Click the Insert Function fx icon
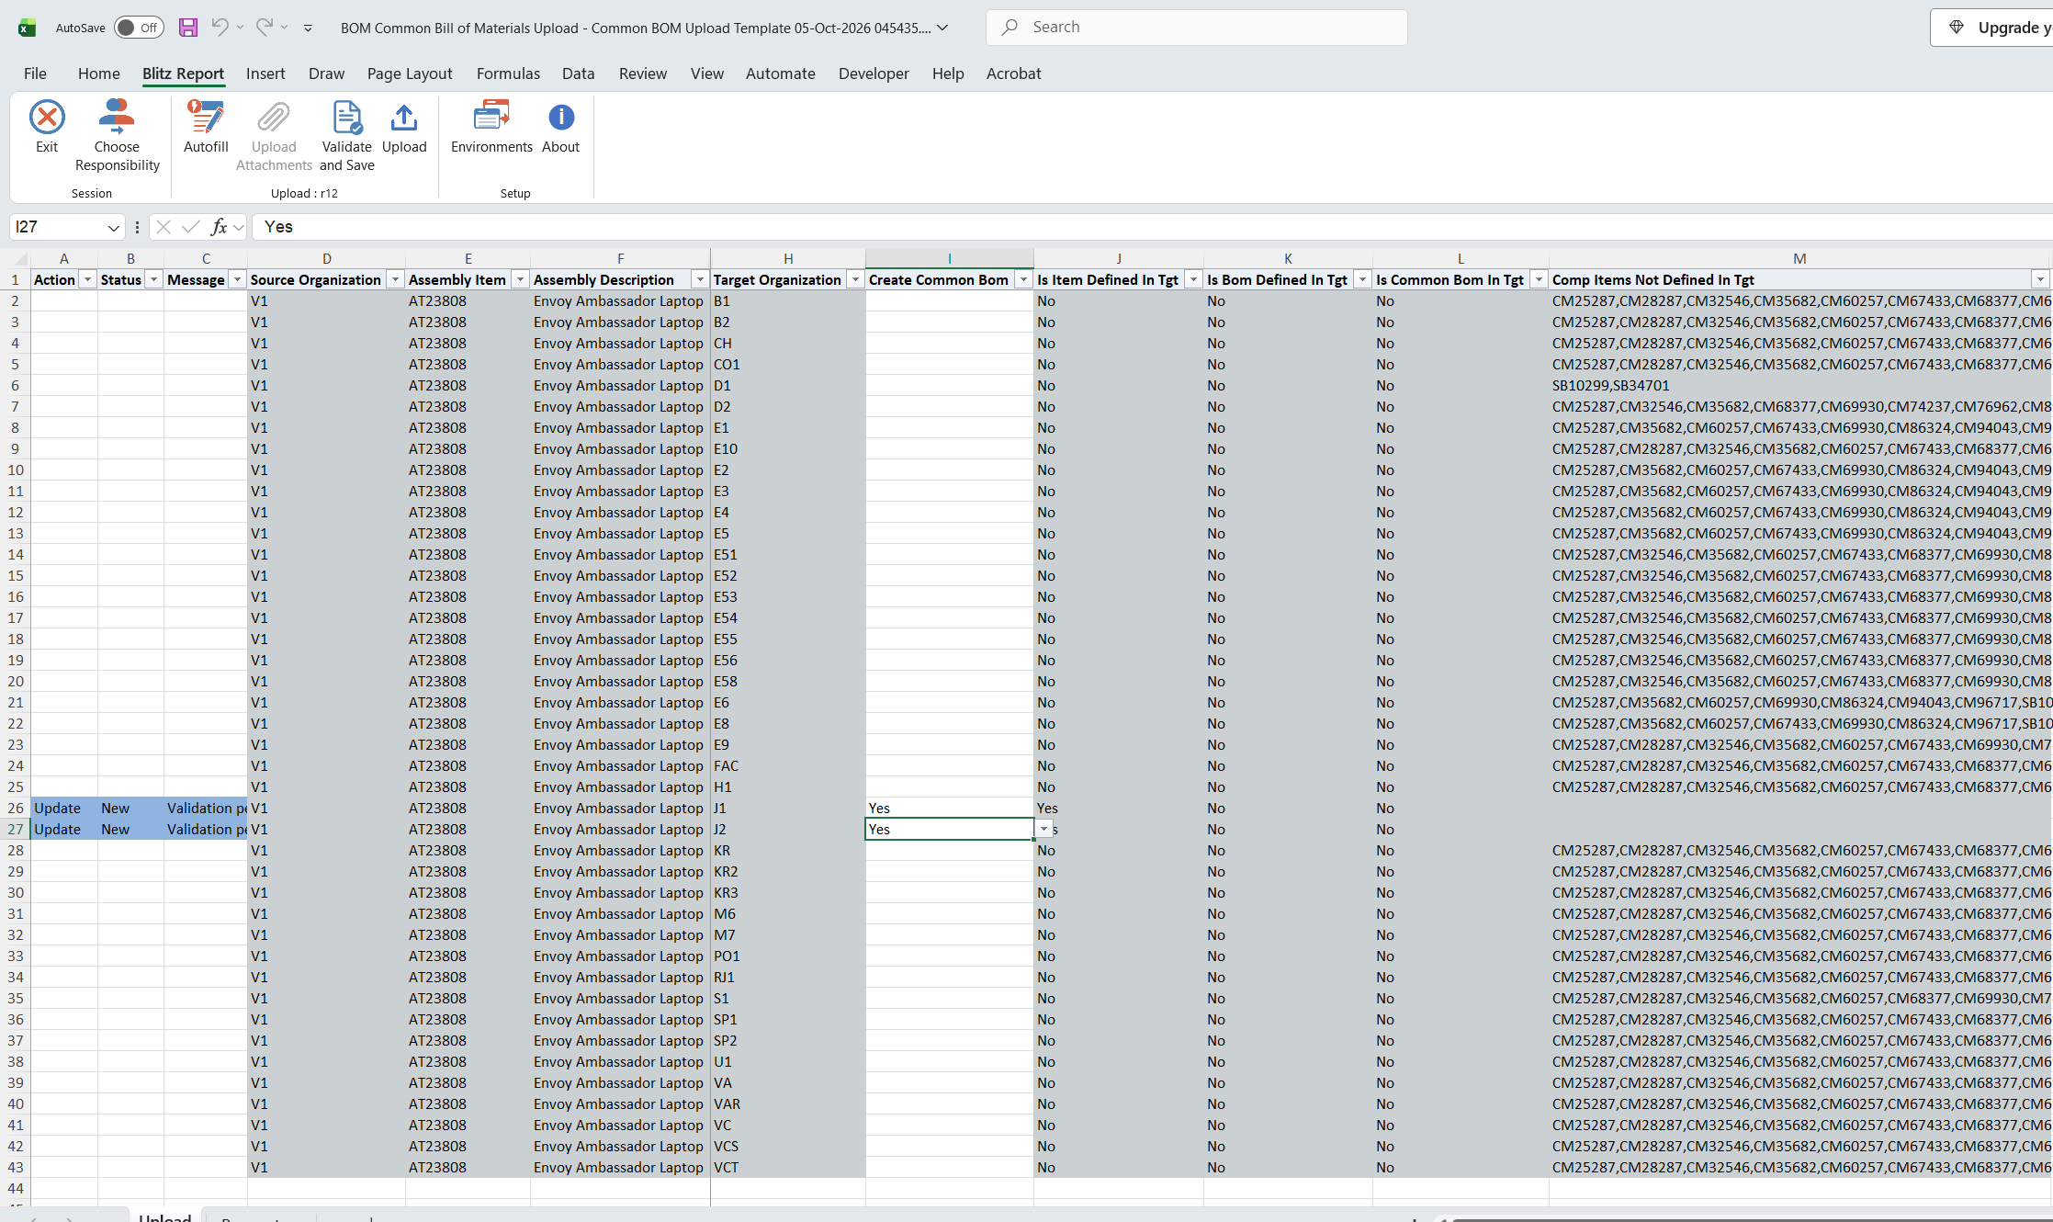 pos(219,227)
